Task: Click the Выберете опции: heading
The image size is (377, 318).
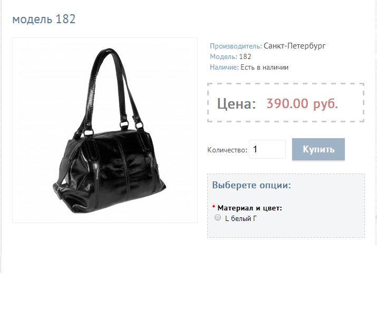Action: tap(252, 185)
